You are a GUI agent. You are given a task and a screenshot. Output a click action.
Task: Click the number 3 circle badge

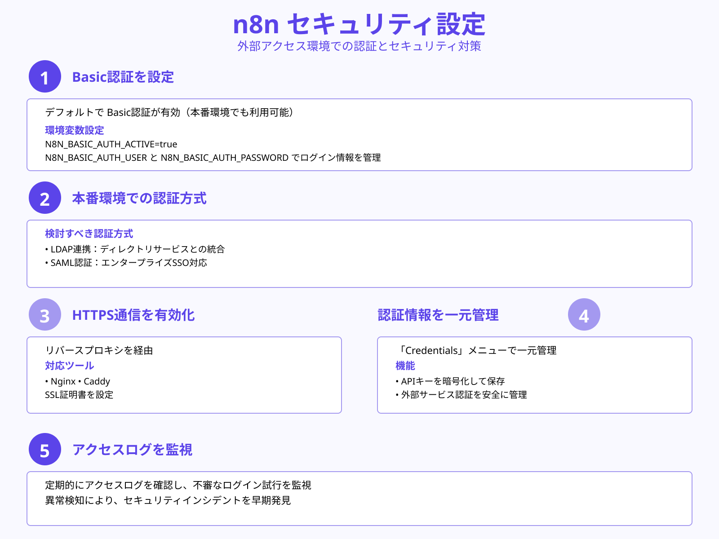[44, 315]
